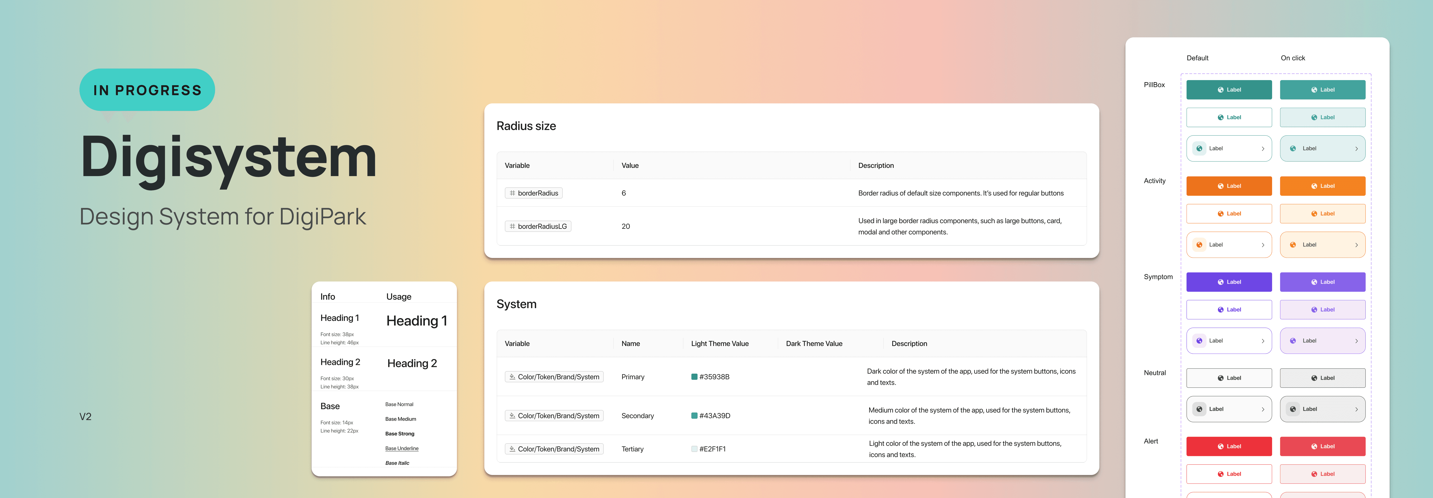Screen dimensions: 1433x498
Task: Expand the default teal chevron Label button
Action: coord(1263,148)
